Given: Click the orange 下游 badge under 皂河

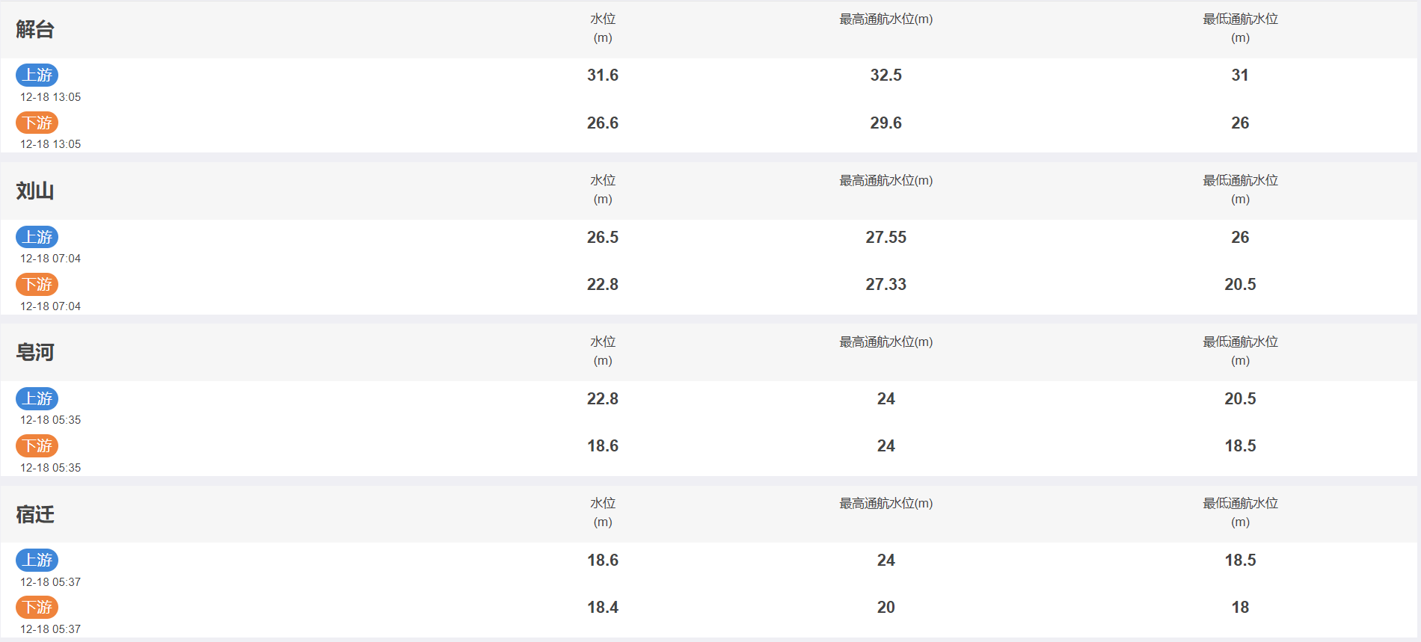Looking at the screenshot, I should coord(37,445).
